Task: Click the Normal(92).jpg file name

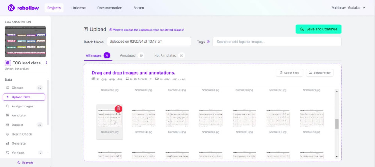Action: (x=109, y=90)
